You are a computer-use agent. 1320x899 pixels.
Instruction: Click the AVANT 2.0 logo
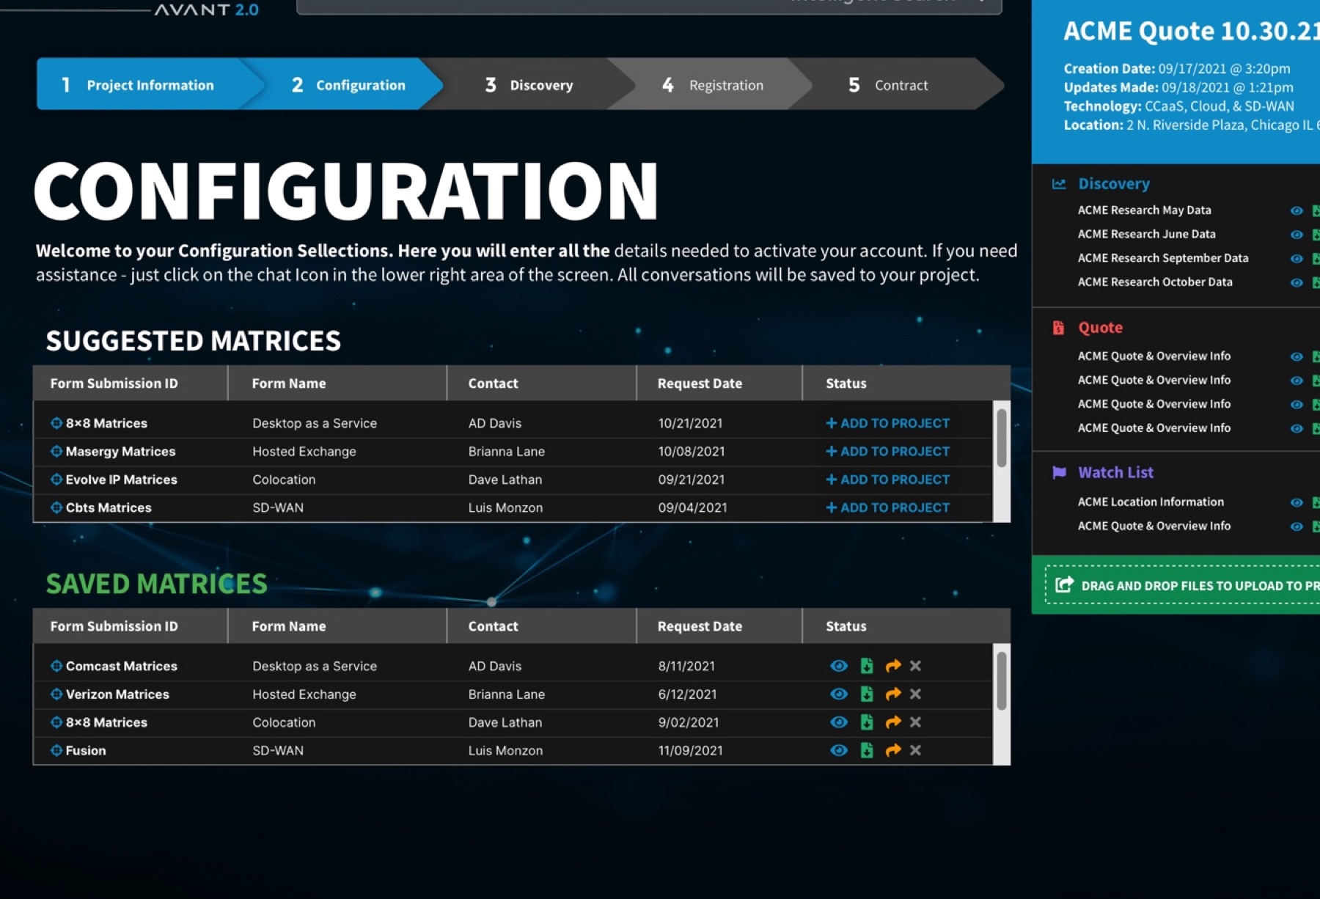coord(206,10)
